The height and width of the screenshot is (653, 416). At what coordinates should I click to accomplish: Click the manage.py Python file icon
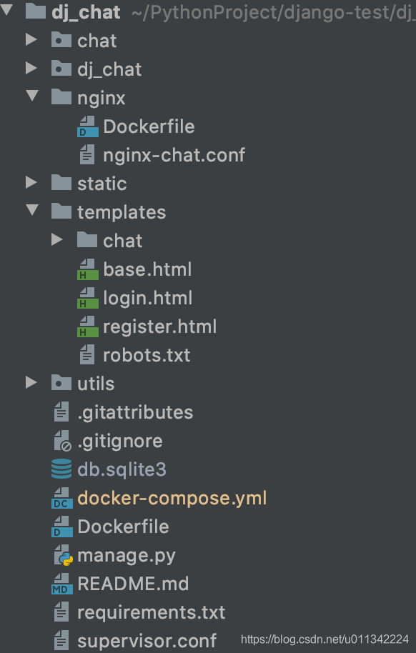tap(64, 555)
